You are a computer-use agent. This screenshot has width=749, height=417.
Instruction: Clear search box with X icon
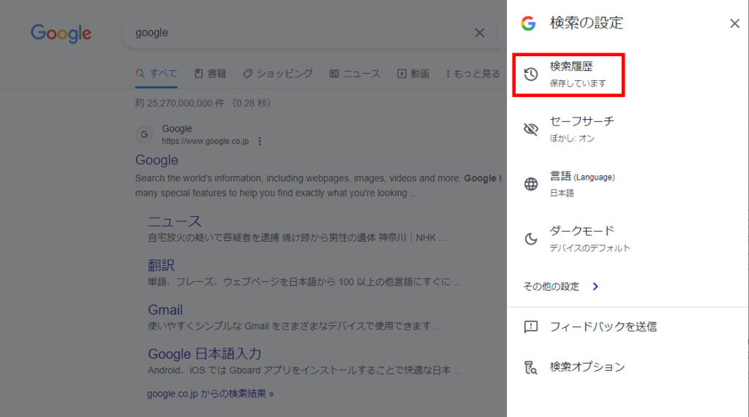point(480,33)
